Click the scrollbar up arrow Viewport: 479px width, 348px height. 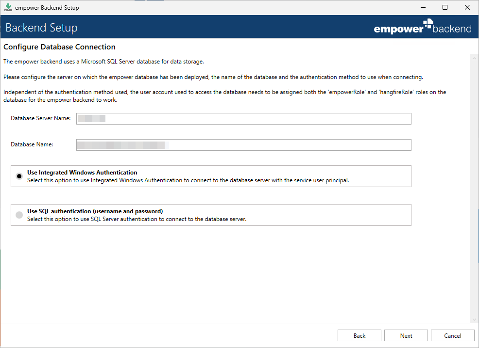point(474,58)
